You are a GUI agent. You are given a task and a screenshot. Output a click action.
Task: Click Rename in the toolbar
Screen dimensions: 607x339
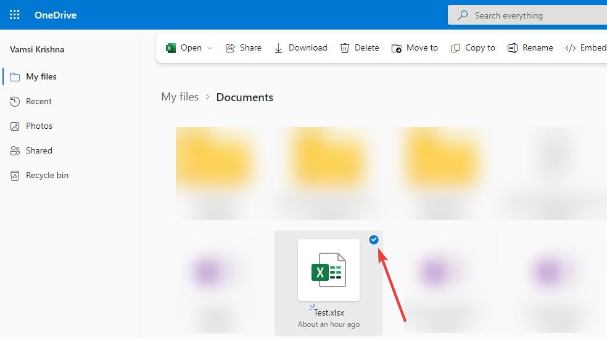(530, 48)
